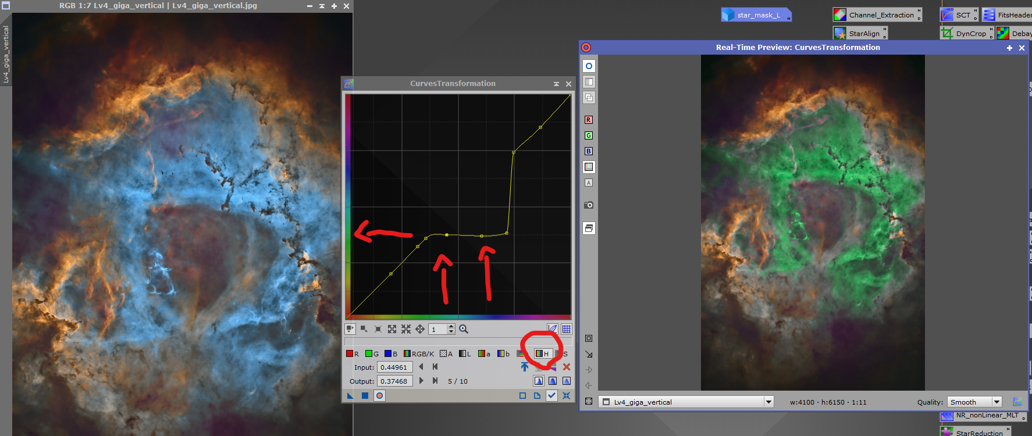Reset the curve with red X icon
Screen dimensions: 1032x436
pos(567,367)
